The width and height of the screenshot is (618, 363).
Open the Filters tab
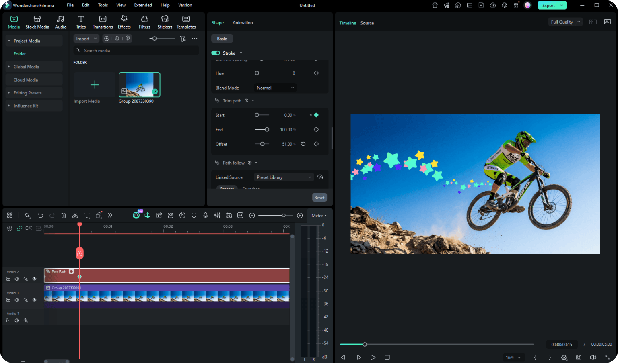pyautogui.click(x=144, y=22)
